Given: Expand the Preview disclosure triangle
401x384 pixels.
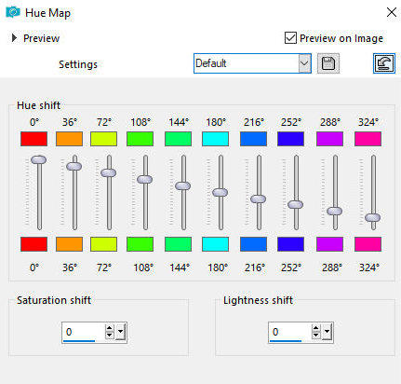Looking at the screenshot, I should click(x=14, y=38).
